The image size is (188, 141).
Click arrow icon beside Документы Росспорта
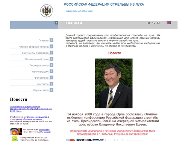pos(52,53)
